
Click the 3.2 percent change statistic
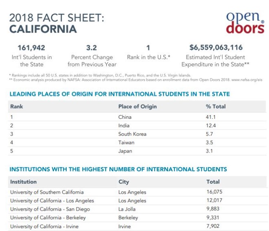(x=92, y=48)
